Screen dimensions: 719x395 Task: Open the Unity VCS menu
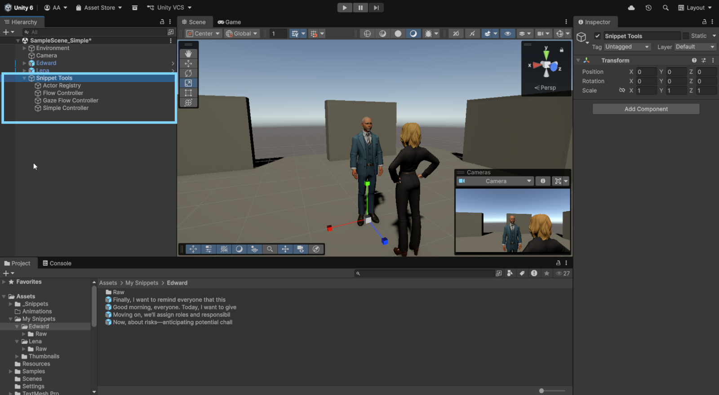[x=169, y=8]
